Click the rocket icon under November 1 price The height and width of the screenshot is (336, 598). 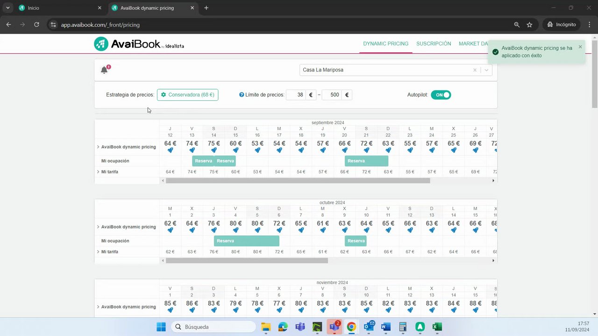[x=170, y=310]
